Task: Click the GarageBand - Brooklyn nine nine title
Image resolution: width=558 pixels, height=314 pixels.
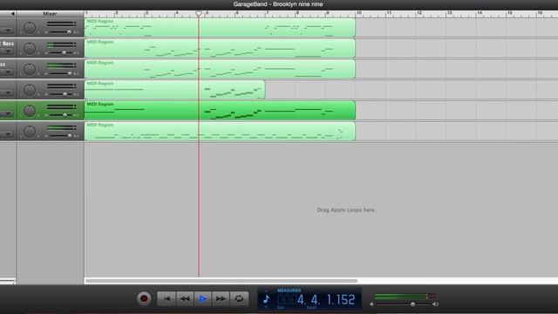Action: (278, 4)
